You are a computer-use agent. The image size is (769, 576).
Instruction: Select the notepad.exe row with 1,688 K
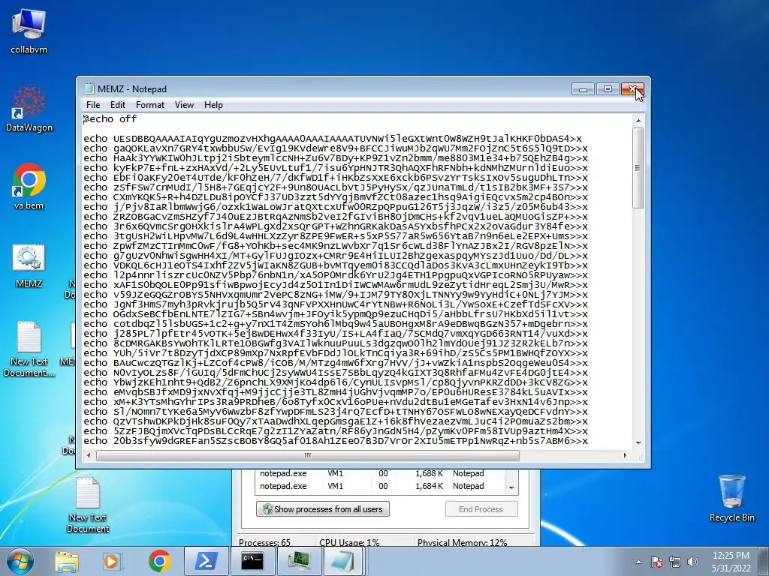(380, 473)
